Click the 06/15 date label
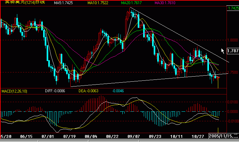The height and width of the screenshot is (142, 239). 27,136
